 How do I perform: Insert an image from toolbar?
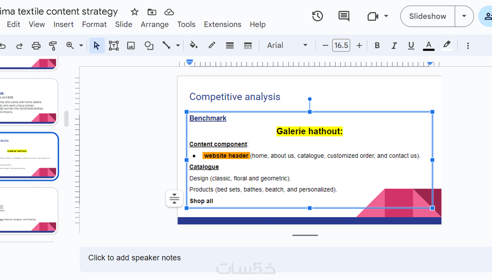131,46
